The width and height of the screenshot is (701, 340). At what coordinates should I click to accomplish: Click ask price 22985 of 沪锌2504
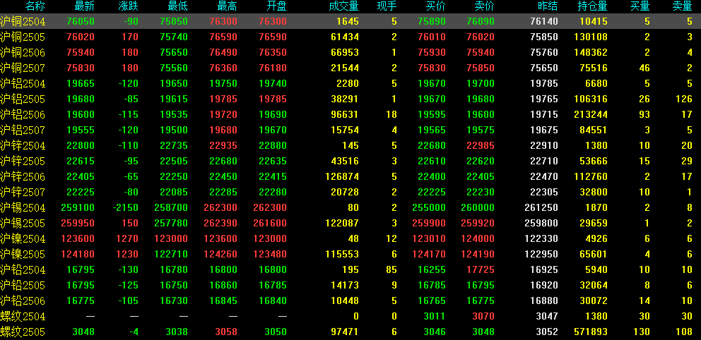481,146
